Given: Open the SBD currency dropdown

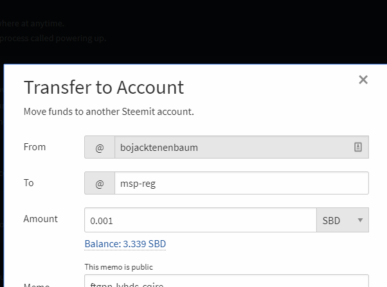Looking at the screenshot, I should (x=343, y=220).
